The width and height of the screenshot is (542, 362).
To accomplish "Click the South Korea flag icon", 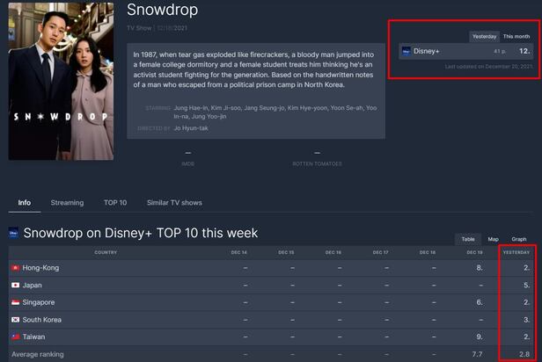I will [x=14, y=319].
